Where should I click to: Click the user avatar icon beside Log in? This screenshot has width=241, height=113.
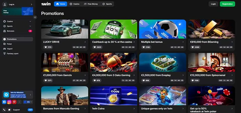pos(5,4)
